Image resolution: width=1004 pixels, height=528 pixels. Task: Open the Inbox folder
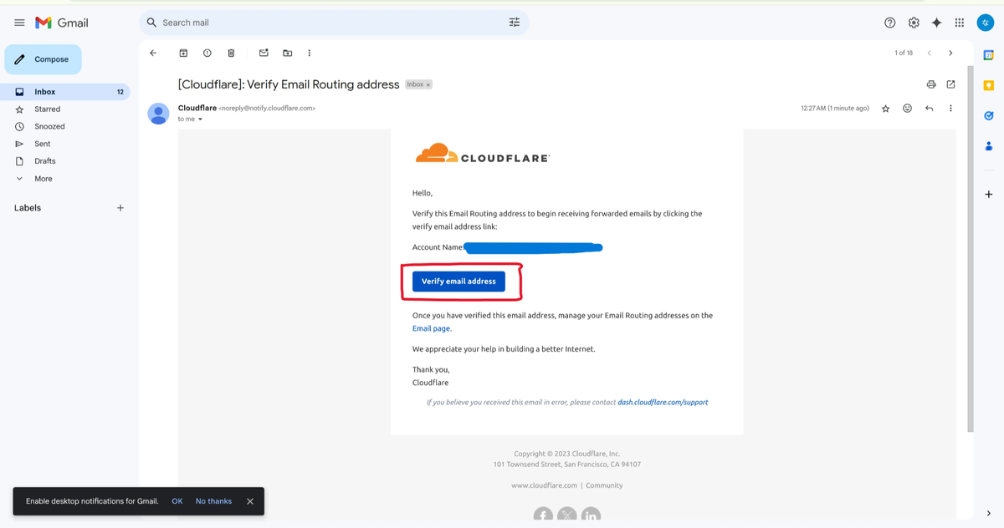click(65, 92)
